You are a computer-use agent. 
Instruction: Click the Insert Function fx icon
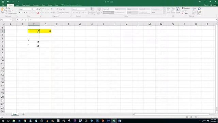[x=26, y=20]
